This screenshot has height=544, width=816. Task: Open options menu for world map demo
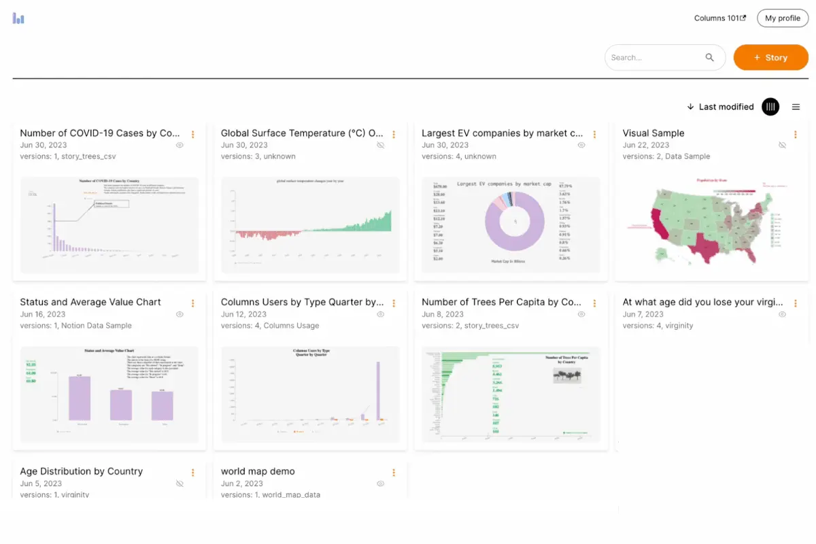point(394,473)
